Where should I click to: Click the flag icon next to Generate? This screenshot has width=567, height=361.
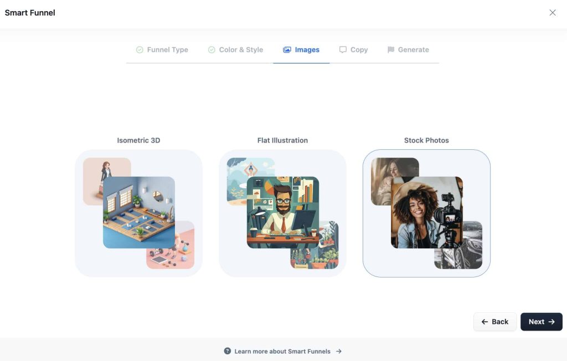pyautogui.click(x=391, y=49)
